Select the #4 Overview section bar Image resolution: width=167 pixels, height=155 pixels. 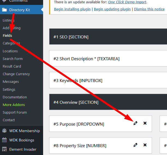tap(108, 102)
